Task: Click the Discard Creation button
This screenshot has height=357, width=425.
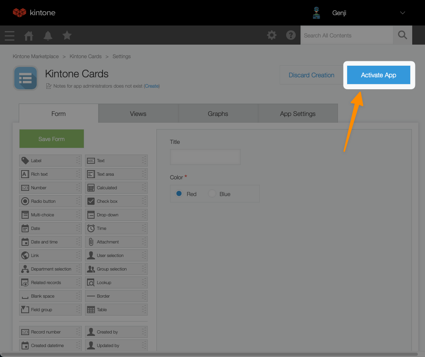Action: tap(311, 75)
